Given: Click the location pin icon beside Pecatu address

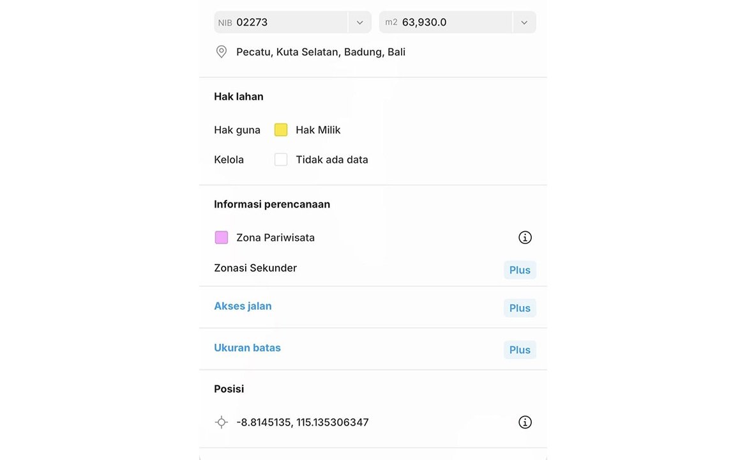Looking at the screenshot, I should pyautogui.click(x=222, y=52).
